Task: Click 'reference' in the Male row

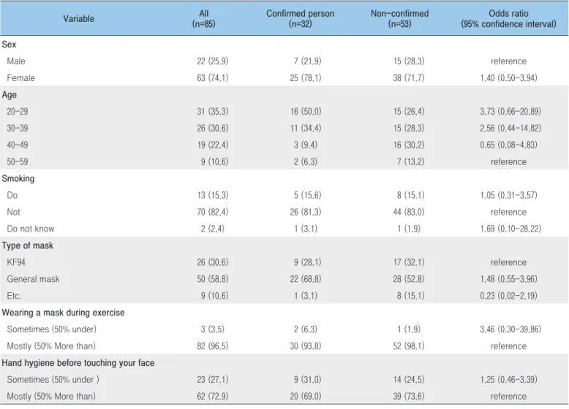Action: tap(508, 61)
